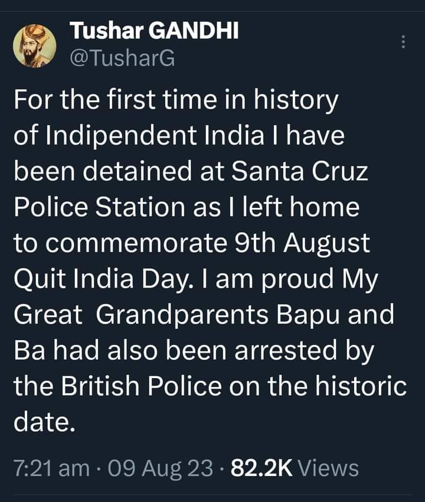Image resolution: width=425 pixels, height=502 pixels.
Task: Click the phrase 'For the first time in history'
Action: click(x=176, y=101)
